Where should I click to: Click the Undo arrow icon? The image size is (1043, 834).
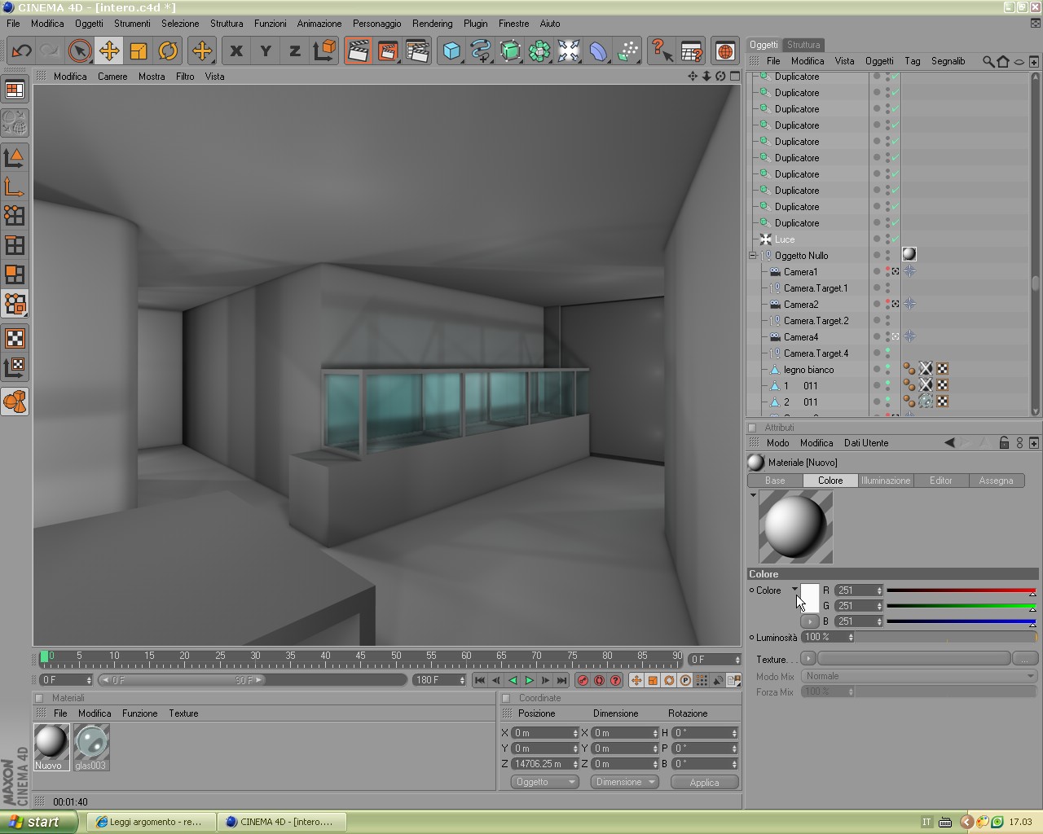tap(21, 50)
